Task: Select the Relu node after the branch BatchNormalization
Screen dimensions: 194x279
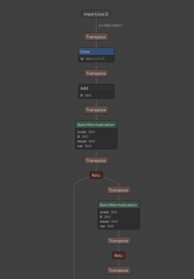Action: (x=119, y=255)
